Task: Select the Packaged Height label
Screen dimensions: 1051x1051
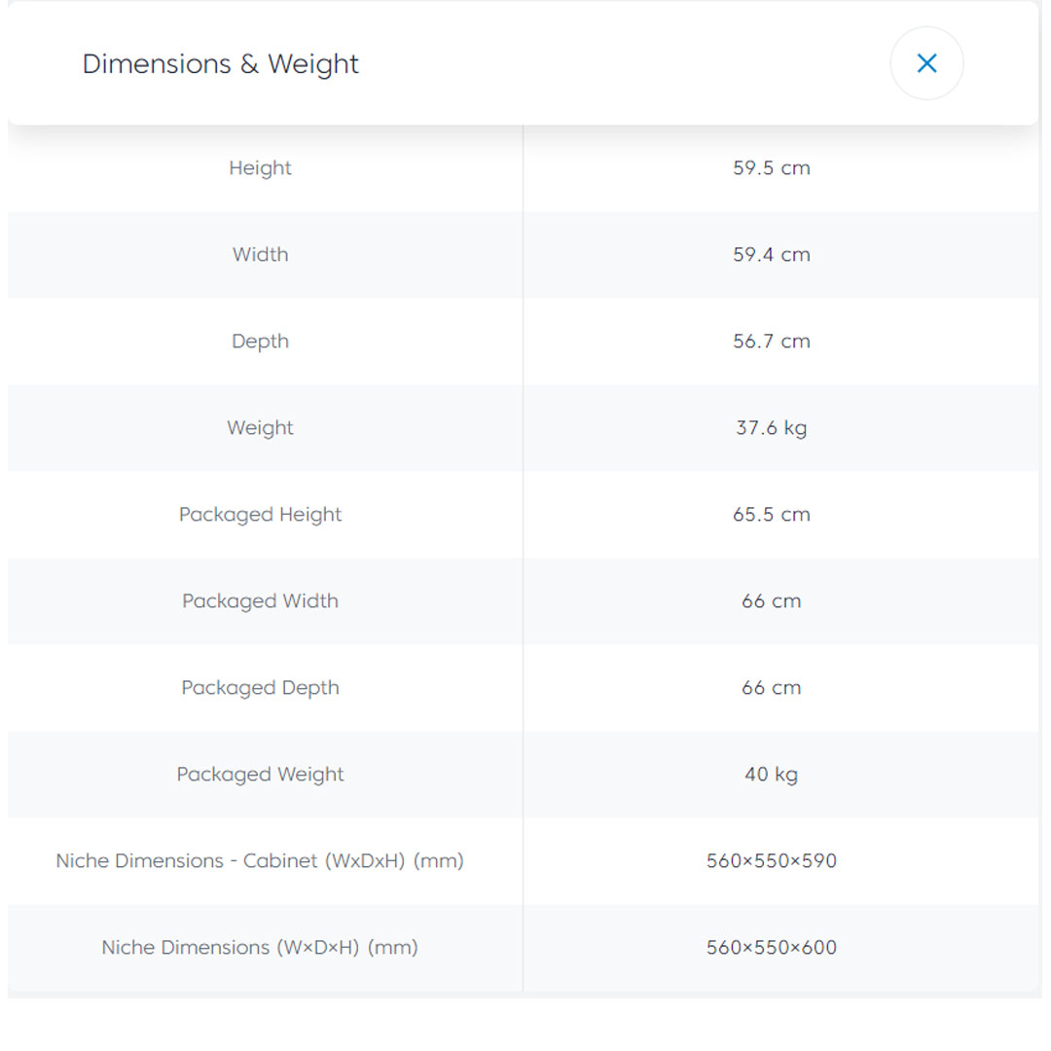Action: pos(260,514)
